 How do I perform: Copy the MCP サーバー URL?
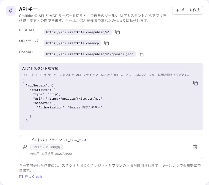pyautogui.click(x=106, y=43)
